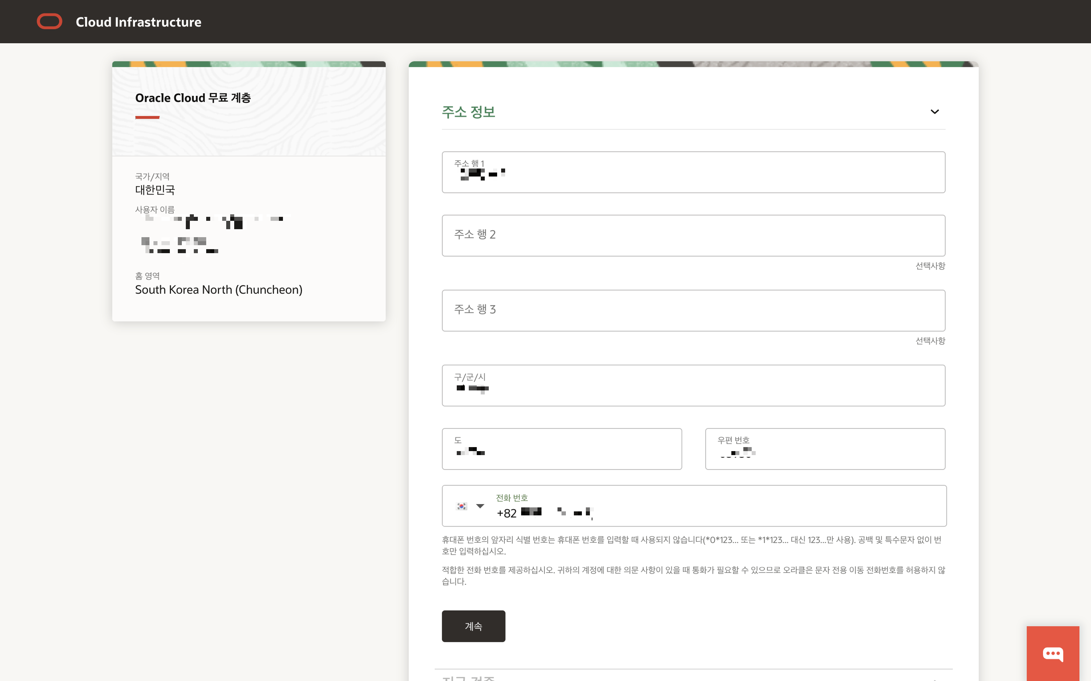Focus the 도 province field
The width and height of the screenshot is (1091, 681).
(562, 449)
